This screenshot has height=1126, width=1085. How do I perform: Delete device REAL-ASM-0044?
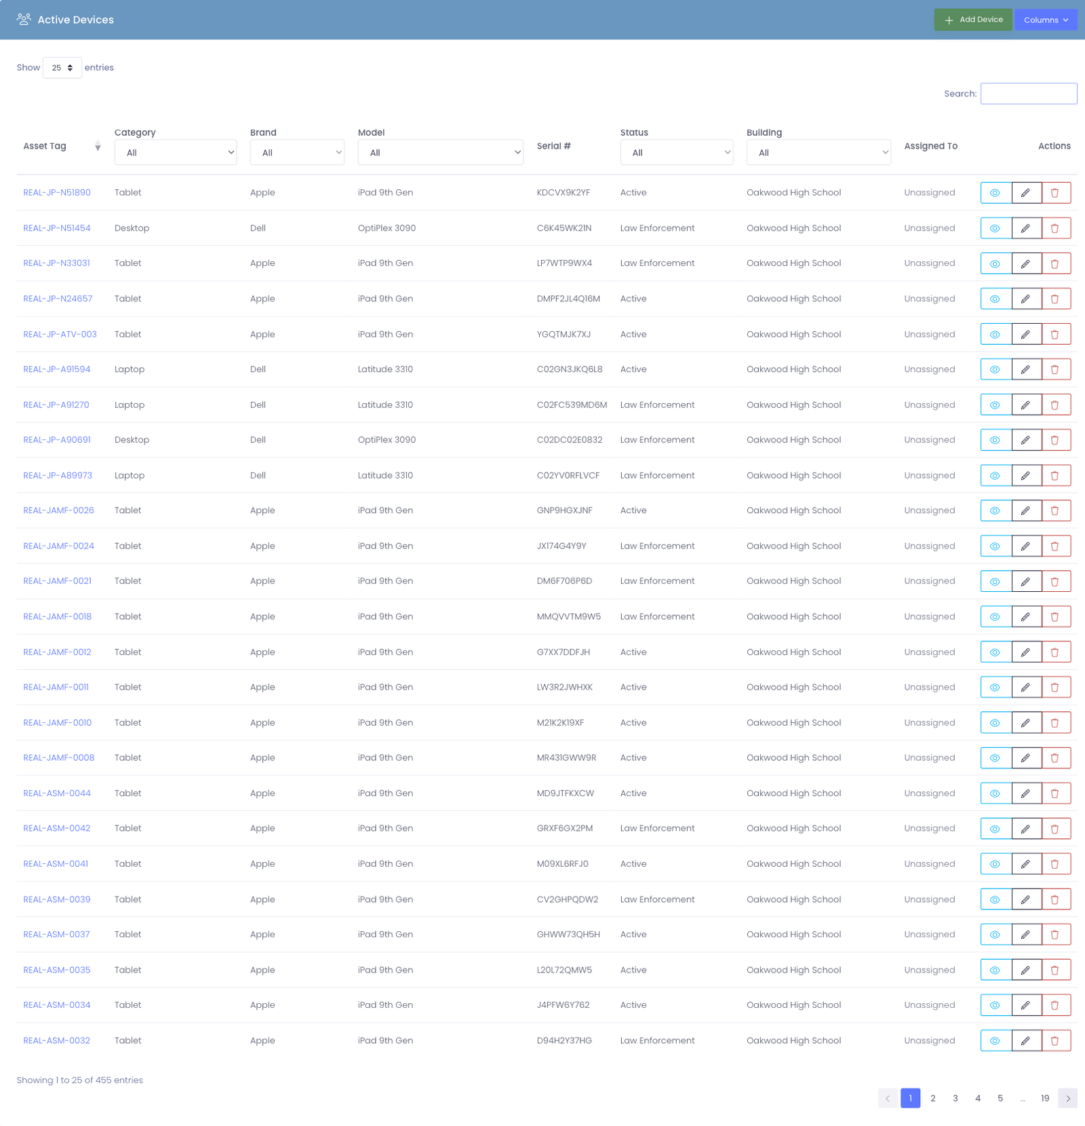point(1056,793)
